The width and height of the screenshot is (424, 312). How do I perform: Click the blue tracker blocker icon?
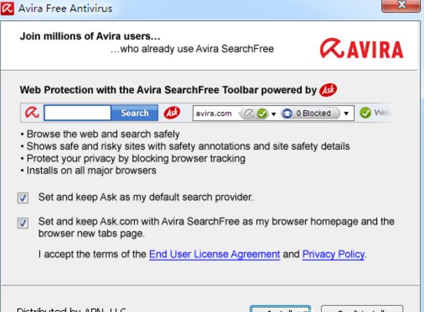click(286, 113)
